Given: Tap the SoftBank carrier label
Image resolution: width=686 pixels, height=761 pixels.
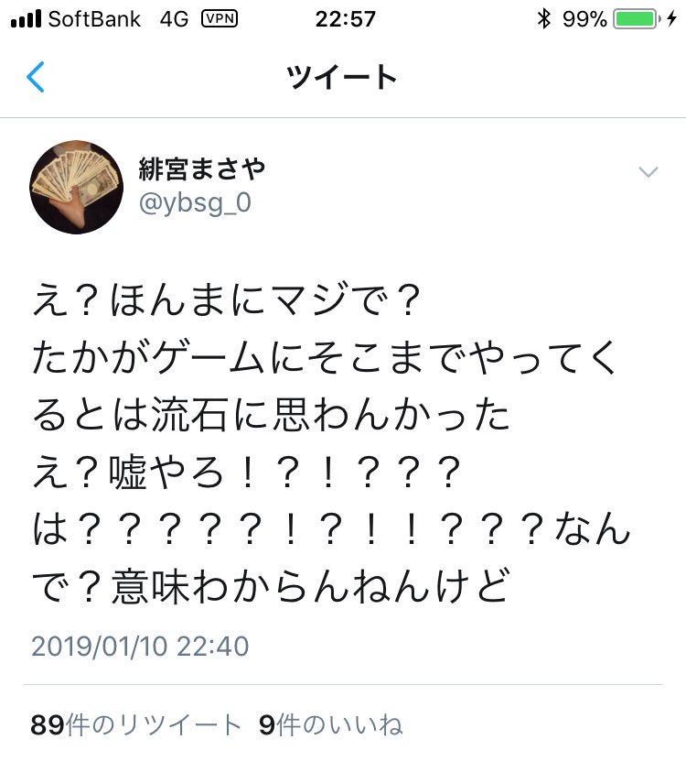Looking at the screenshot, I should click(x=94, y=19).
